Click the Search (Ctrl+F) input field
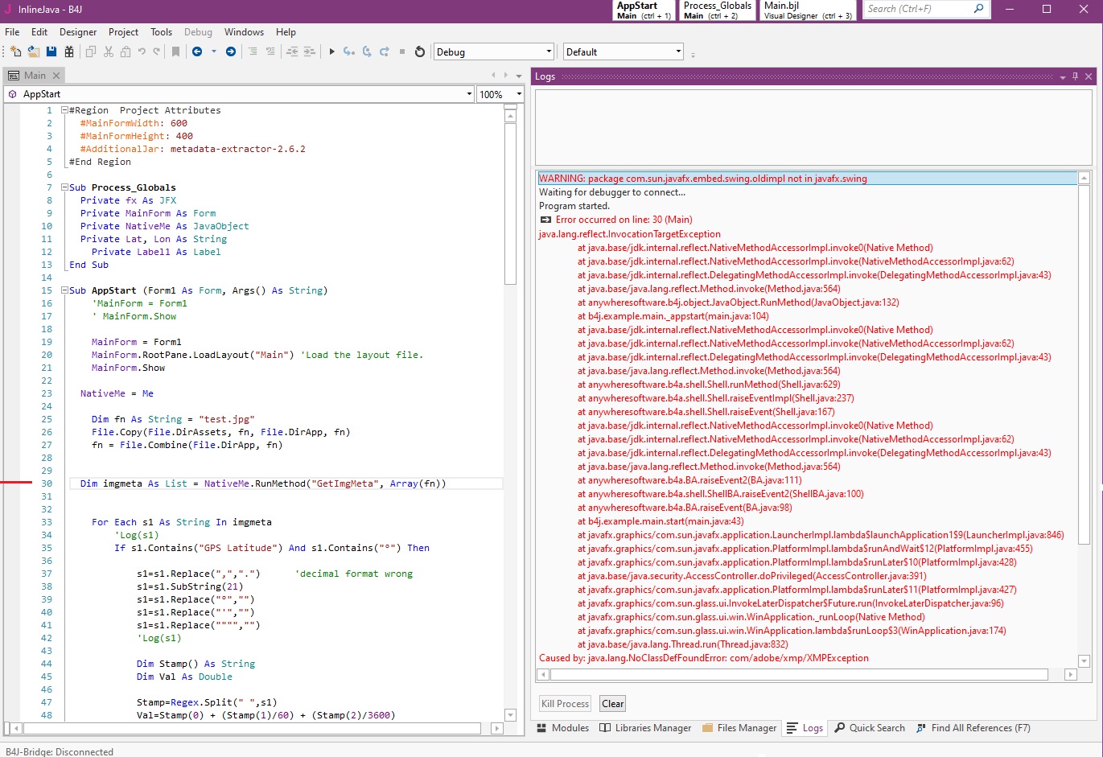This screenshot has height=757, width=1103. pyautogui.click(x=917, y=9)
